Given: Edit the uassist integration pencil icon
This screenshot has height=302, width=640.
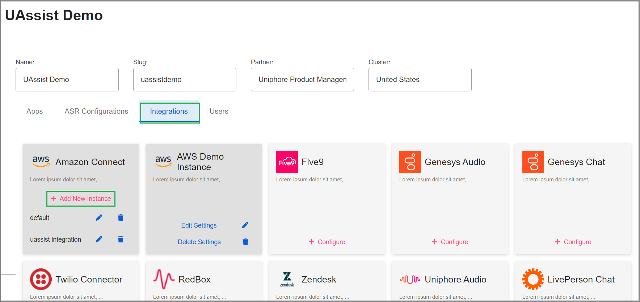Looking at the screenshot, I should tap(99, 239).
